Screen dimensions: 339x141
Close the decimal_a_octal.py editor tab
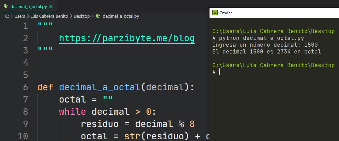(51, 6)
